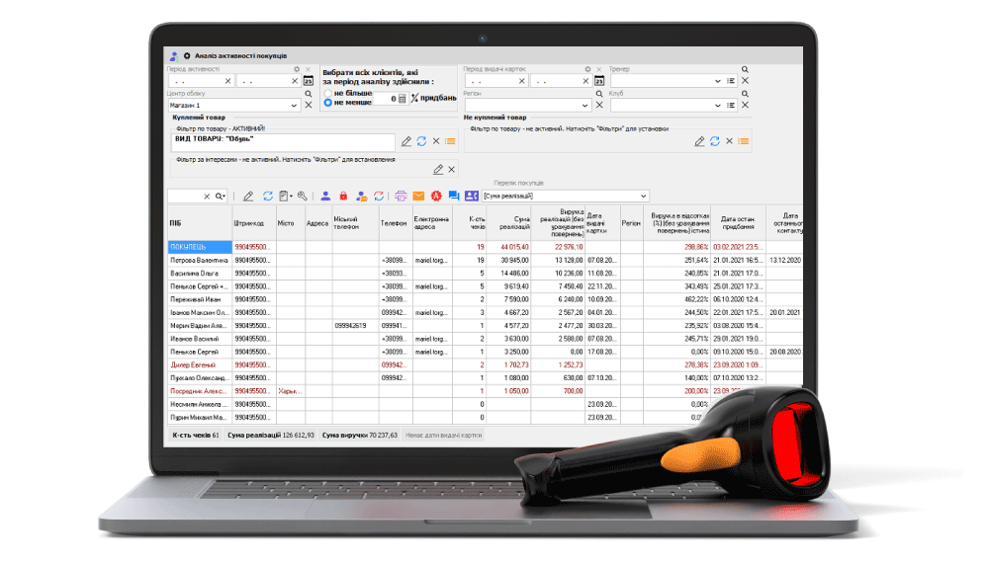Viewport: 989px width, 563px height.
Task: Click the wrench settings icon in toolbar
Action: point(303,196)
